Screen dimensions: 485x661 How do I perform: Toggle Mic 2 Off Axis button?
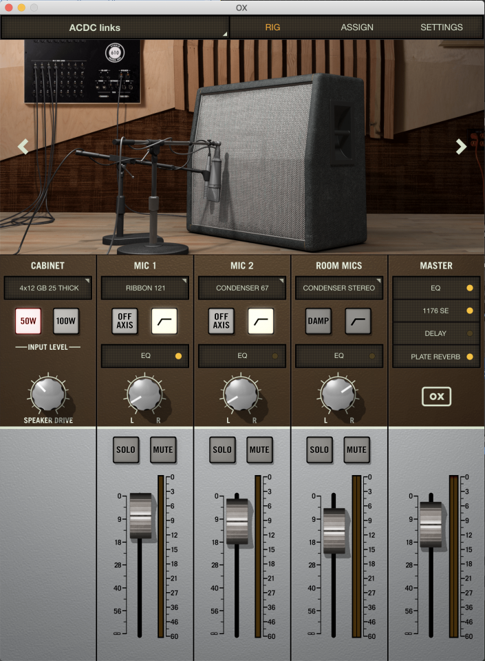tap(221, 322)
